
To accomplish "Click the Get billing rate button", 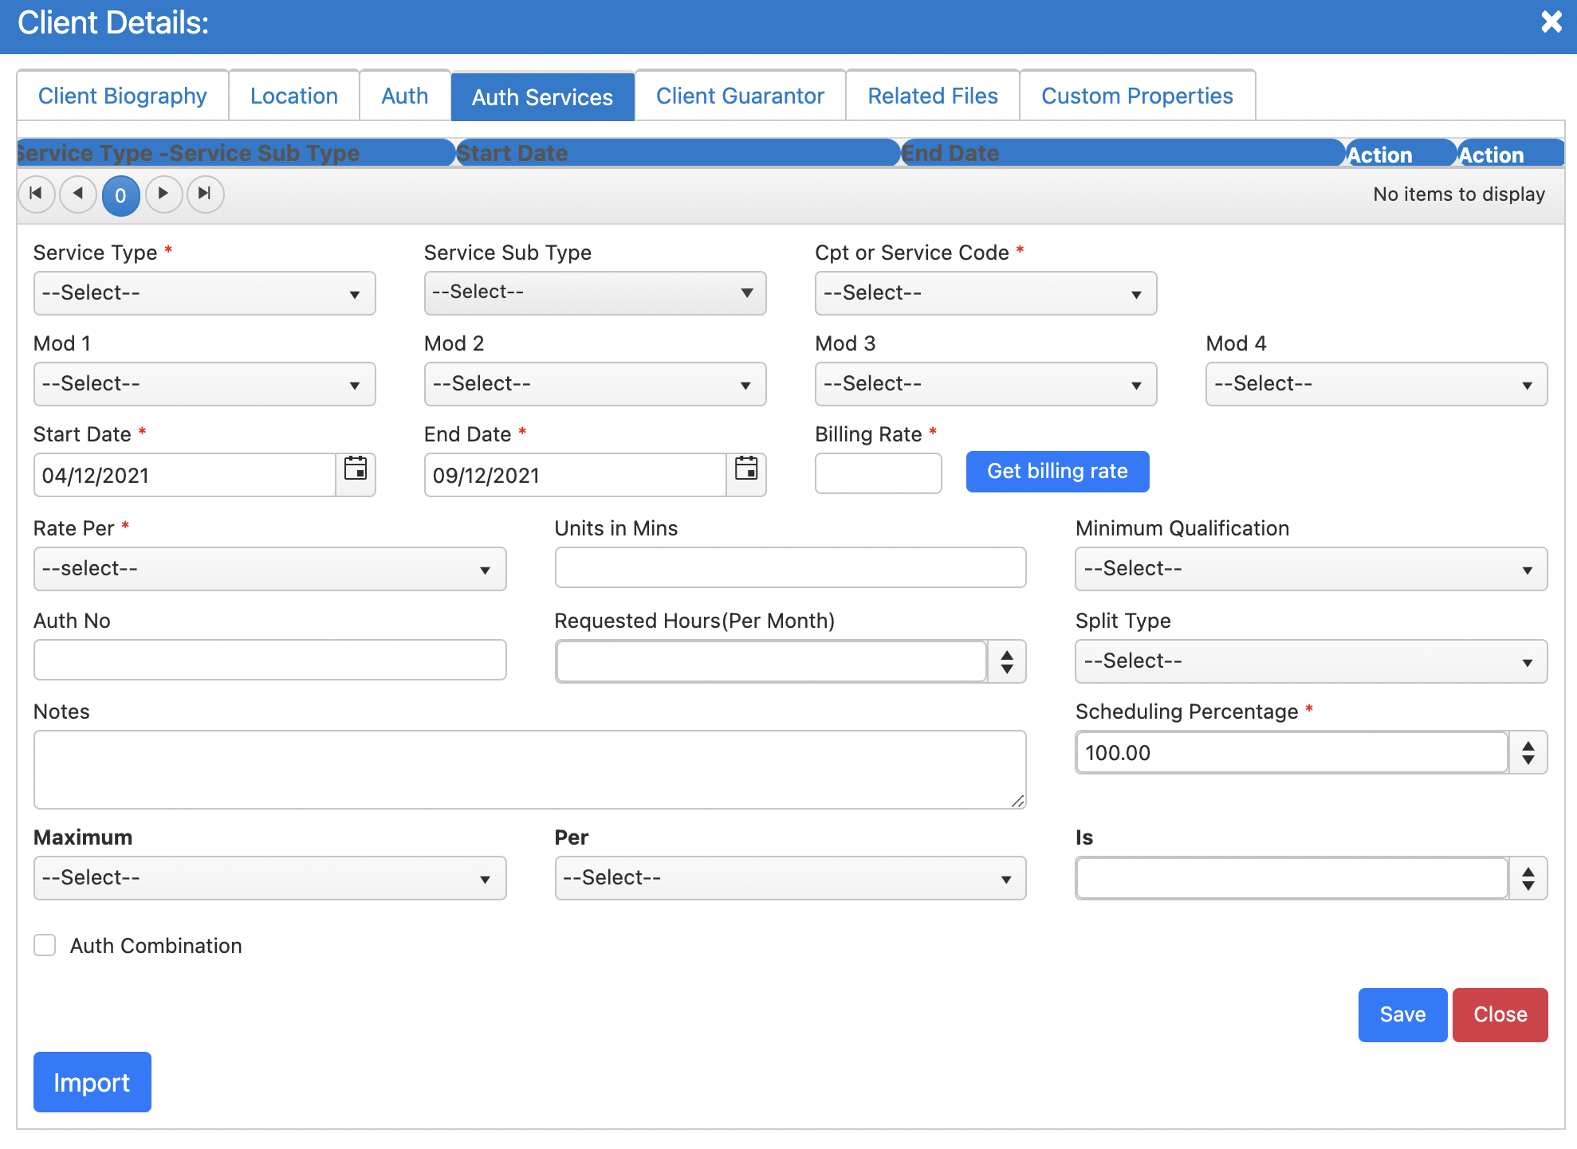I will pos(1057,472).
